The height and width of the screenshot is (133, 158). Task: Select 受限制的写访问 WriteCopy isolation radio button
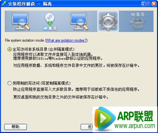pyautogui.click(x=9, y=83)
